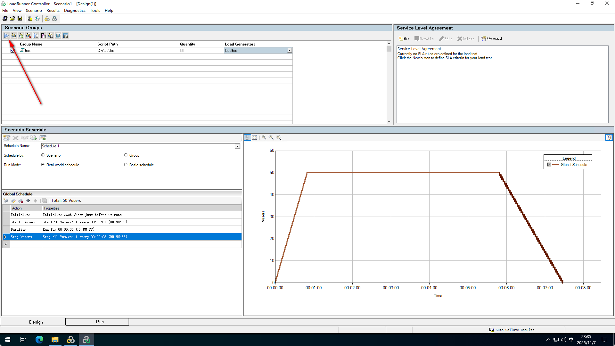
Task: Open the Load Generators toolbar icon
Action: [30, 19]
